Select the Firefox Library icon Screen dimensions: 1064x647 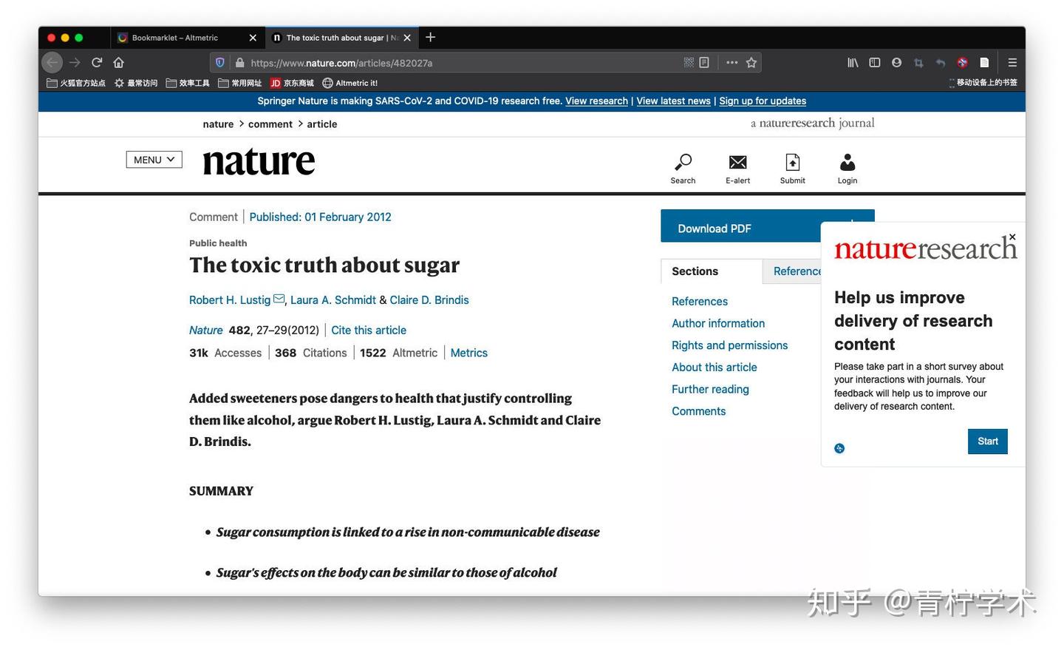(852, 62)
